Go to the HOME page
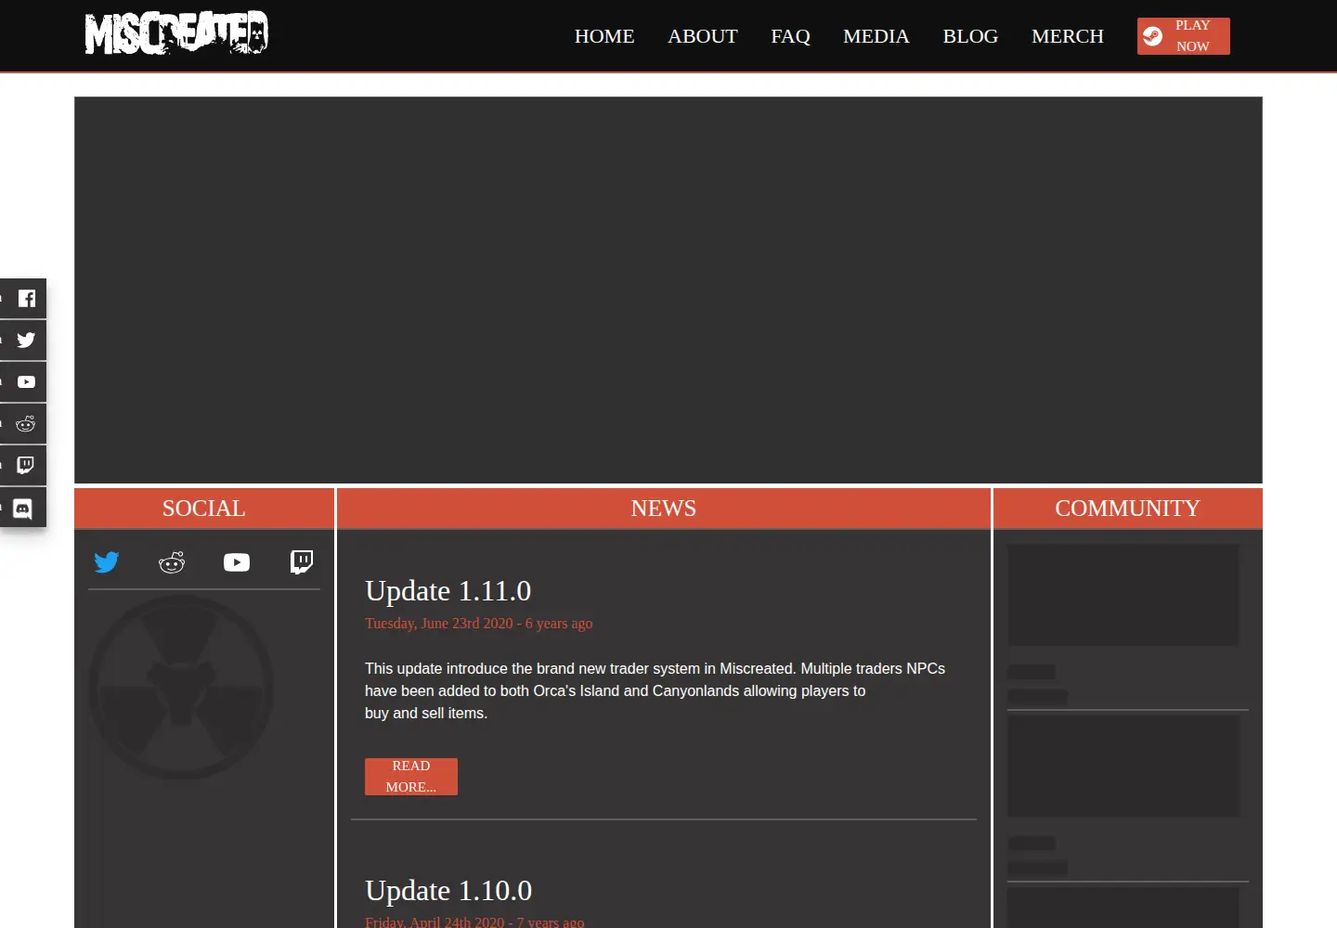The image size is (1337, 928). pos(604,36)
